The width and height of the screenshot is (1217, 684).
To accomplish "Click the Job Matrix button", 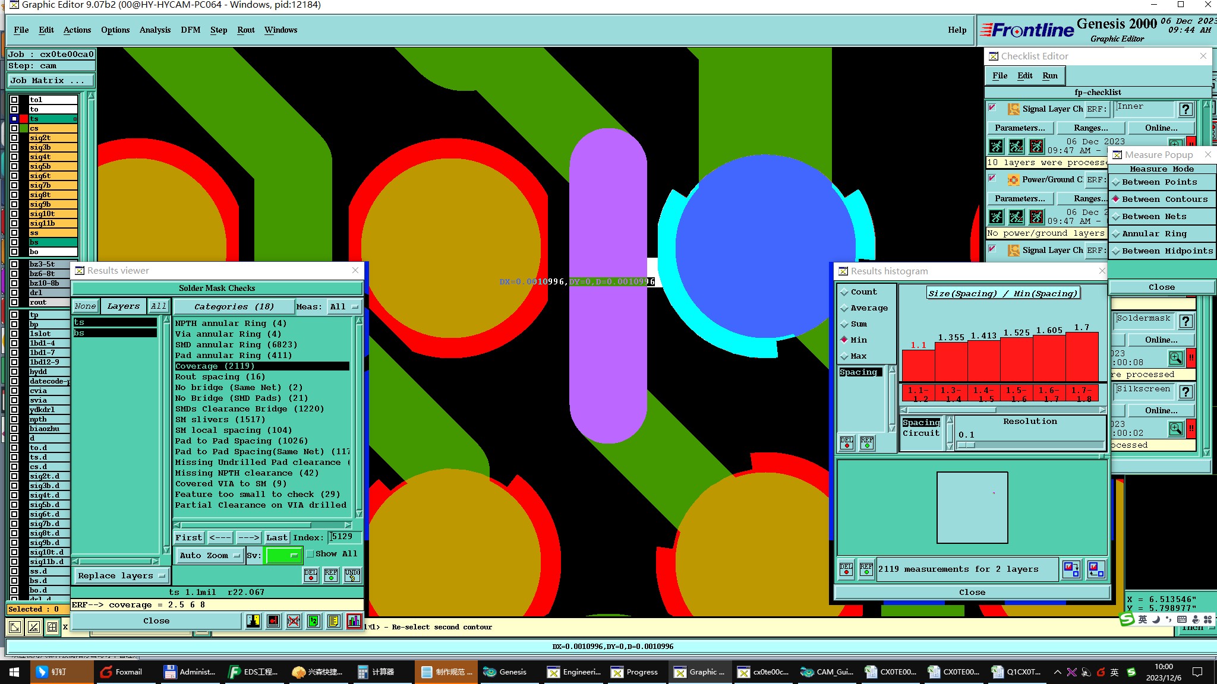I will [51, 81].
